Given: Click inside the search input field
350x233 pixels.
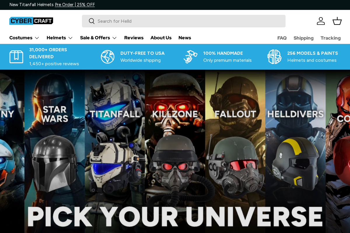Looking at the screenshot, I should (184, 21).
